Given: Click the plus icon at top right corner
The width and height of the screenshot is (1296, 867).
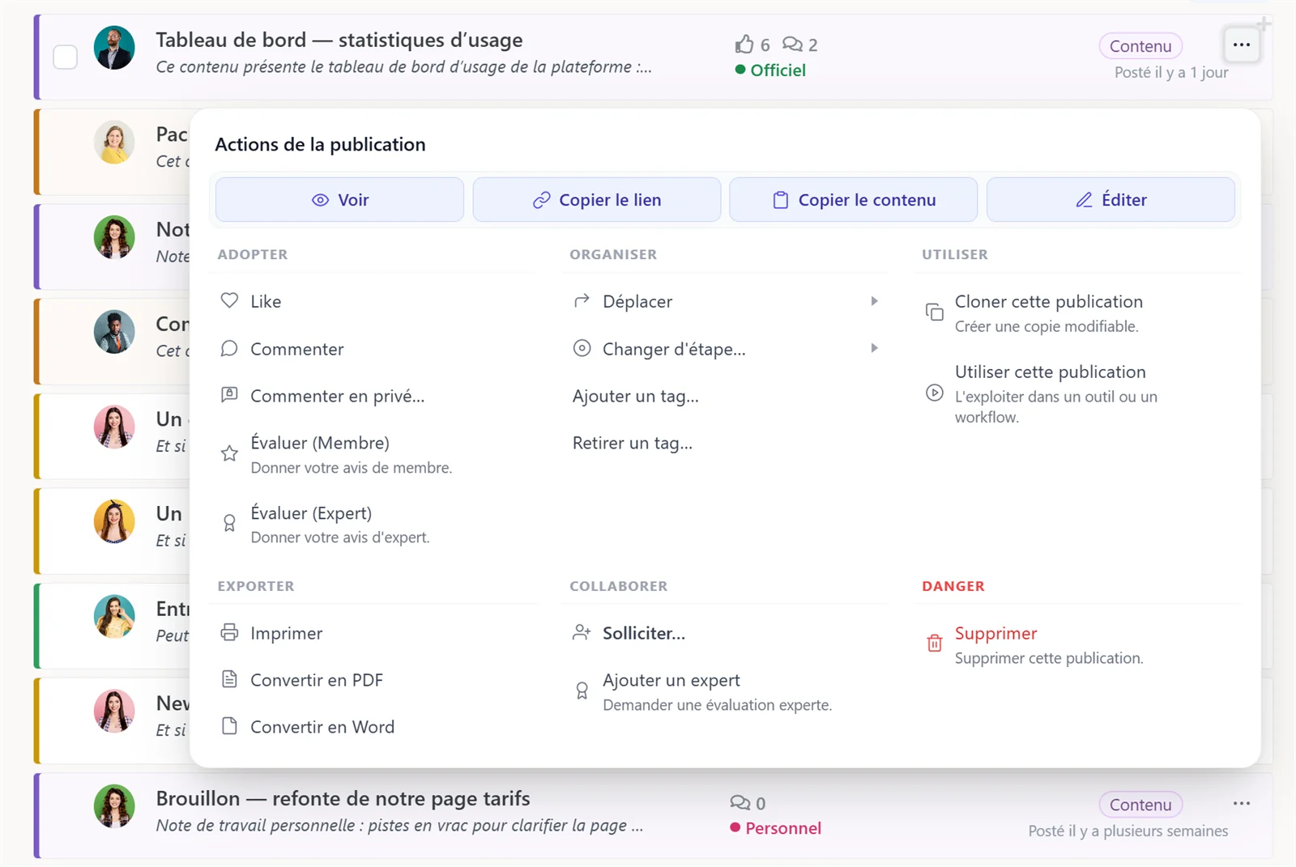Looking at the screenshot, I should tap(1264, 23).
